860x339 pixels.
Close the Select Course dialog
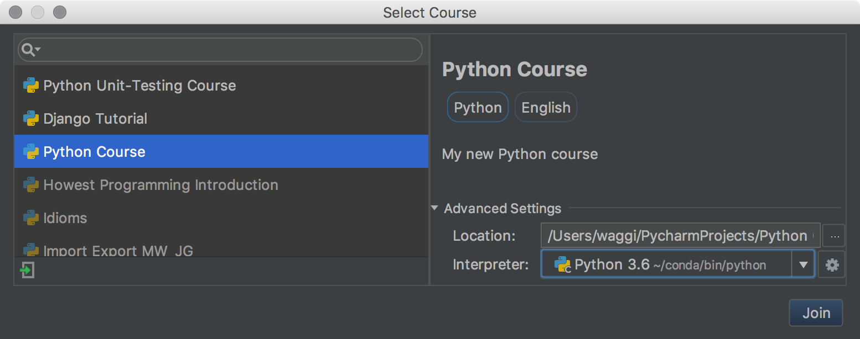coord(17,12)
